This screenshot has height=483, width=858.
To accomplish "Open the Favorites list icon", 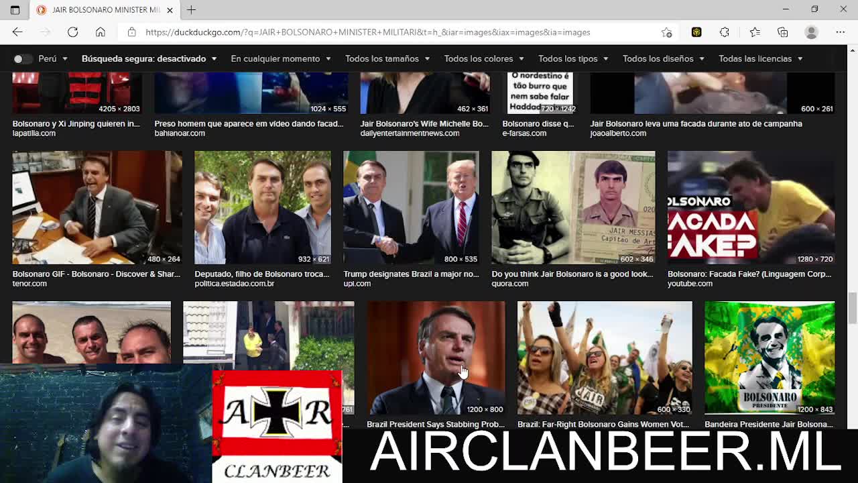I will pos(755,32).
